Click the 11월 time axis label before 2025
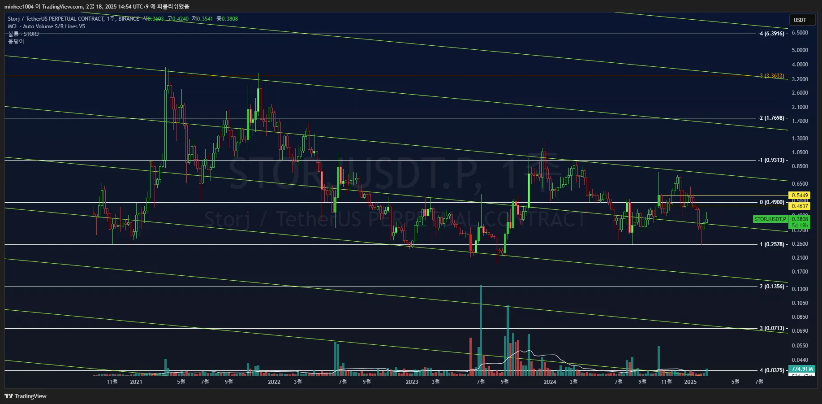The height and width of the screenshot is (404, 822). tap(667, 382)
